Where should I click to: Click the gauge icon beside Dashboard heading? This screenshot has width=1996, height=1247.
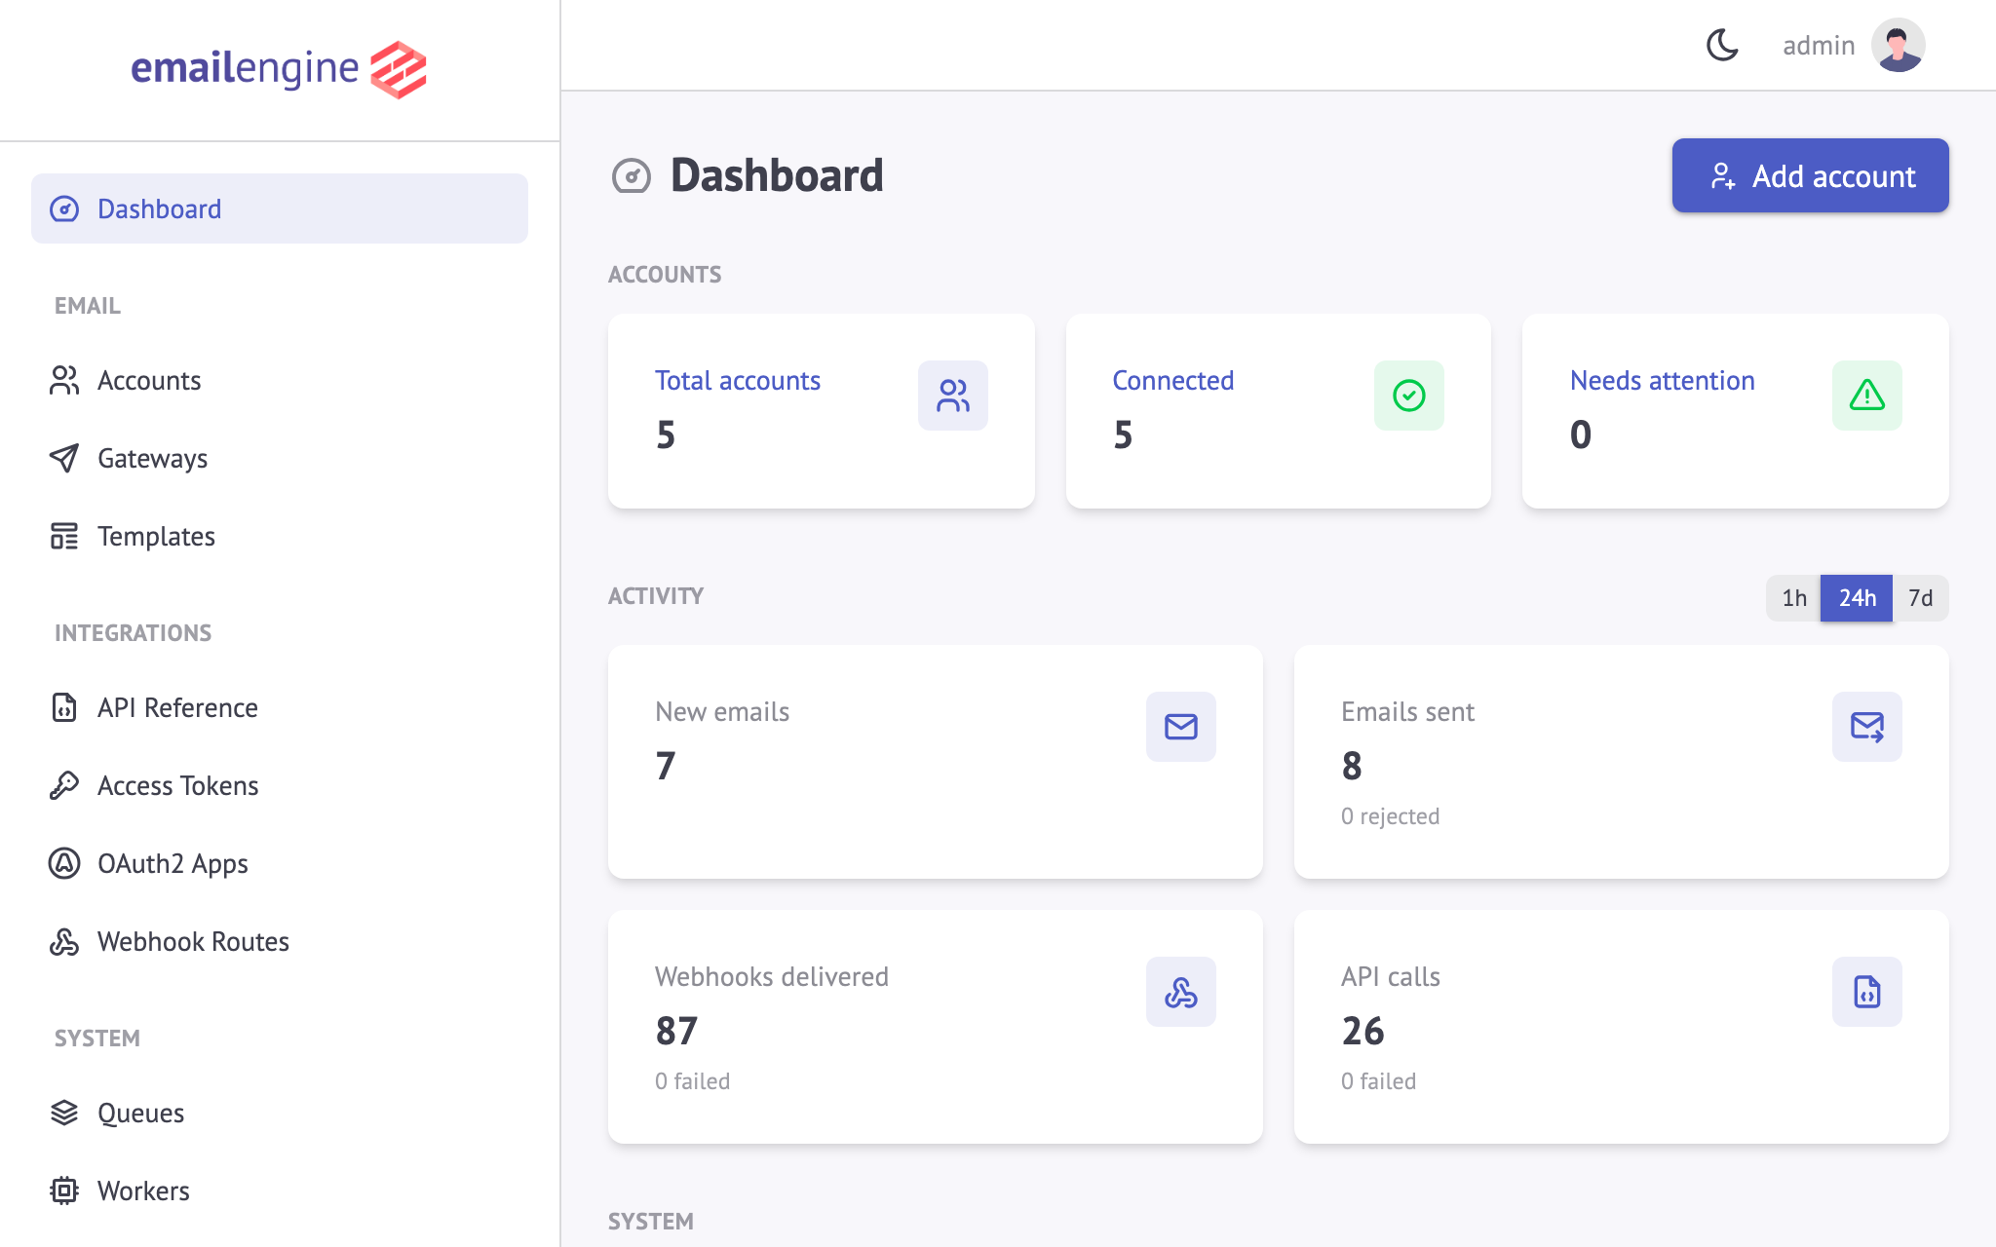click(631, 175)
